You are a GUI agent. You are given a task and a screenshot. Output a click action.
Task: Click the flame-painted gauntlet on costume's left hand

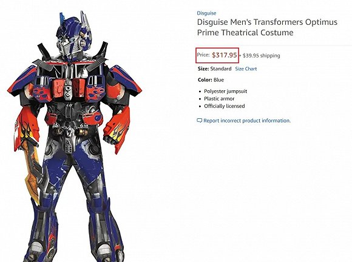tap(118, 130)
